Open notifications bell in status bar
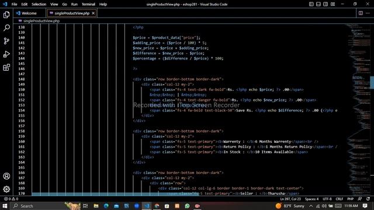 click(368, 199)
